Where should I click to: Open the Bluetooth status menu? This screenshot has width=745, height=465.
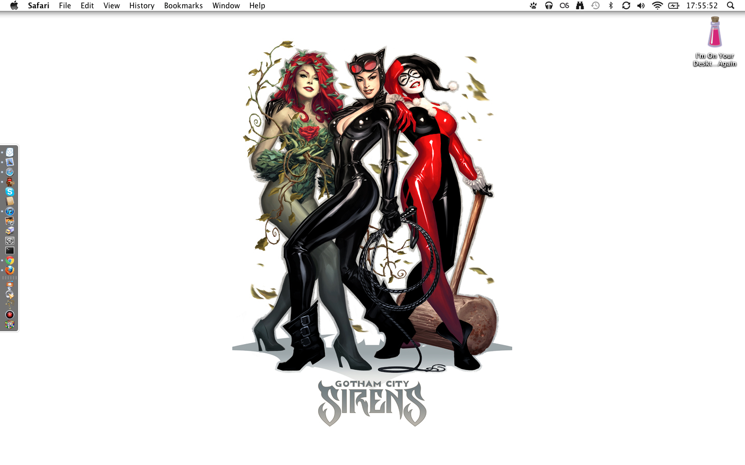(610, 6)
